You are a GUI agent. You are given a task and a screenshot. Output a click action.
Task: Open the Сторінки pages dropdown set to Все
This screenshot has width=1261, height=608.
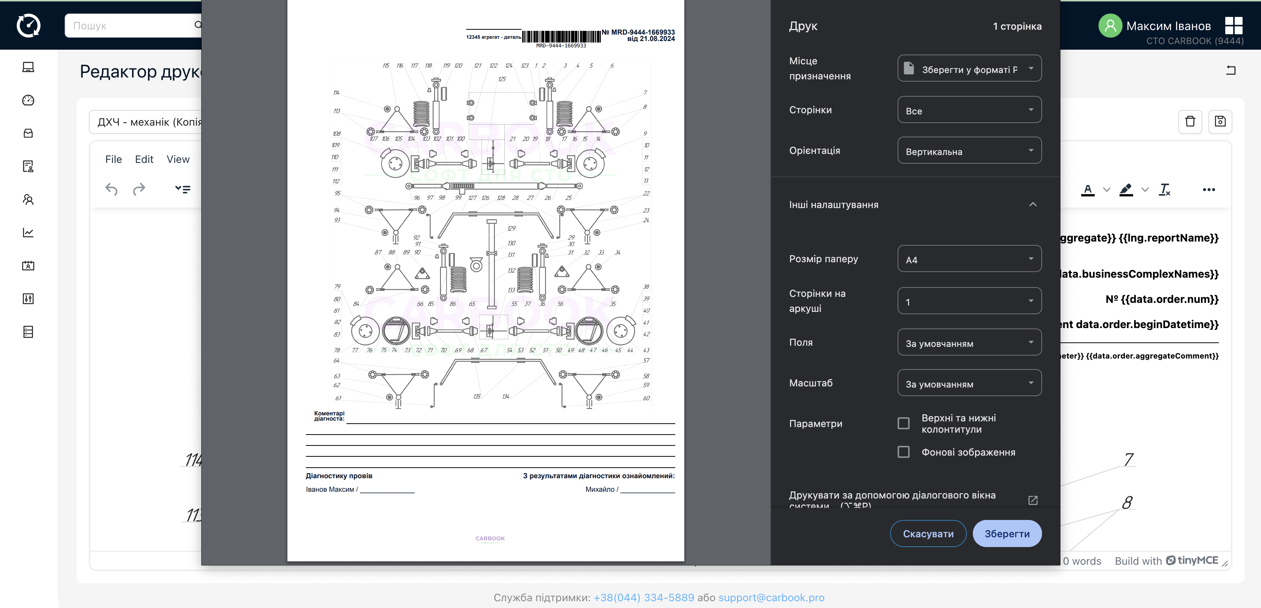pyautogui.click(x=969, y=110)
